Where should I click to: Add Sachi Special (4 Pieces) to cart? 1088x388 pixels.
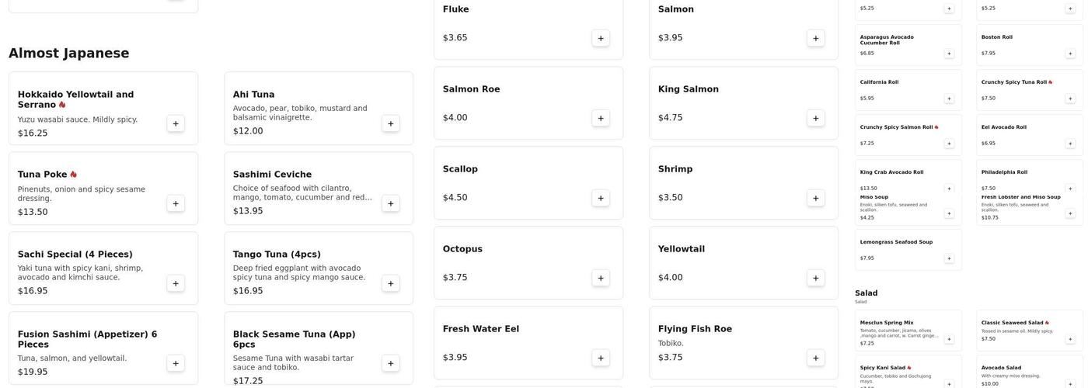(176, 283)
